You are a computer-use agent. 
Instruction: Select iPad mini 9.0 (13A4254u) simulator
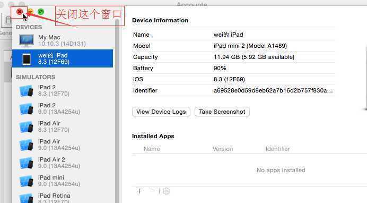pyautogui.click(x=63, y=181)
